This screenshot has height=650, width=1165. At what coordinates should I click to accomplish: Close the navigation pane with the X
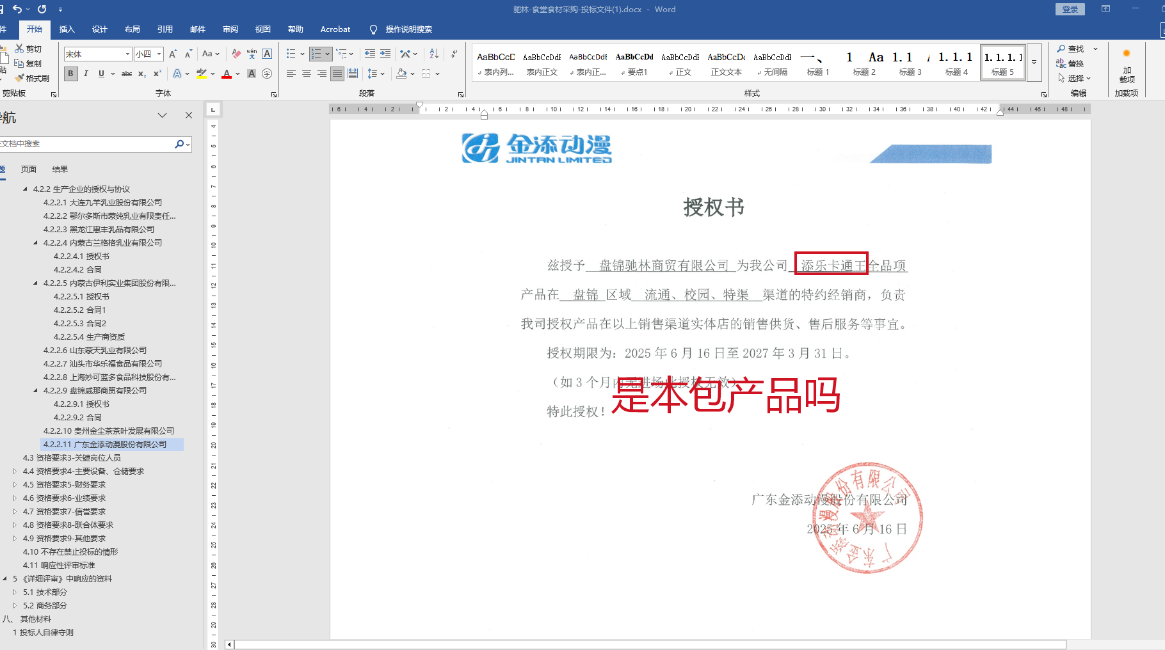click(x=189, y=115)
